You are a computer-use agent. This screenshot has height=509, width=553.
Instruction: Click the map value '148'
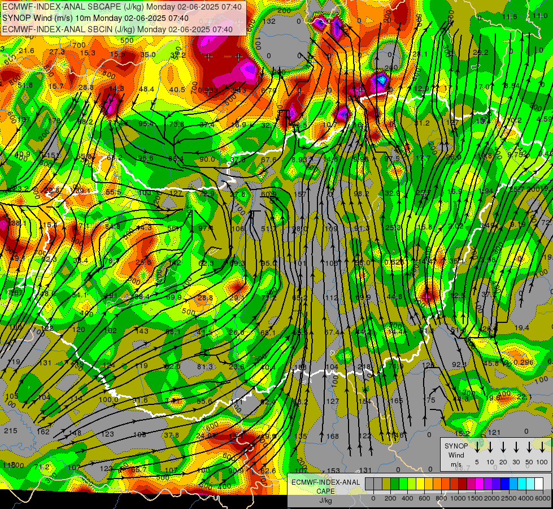click(x=75, y=433)
